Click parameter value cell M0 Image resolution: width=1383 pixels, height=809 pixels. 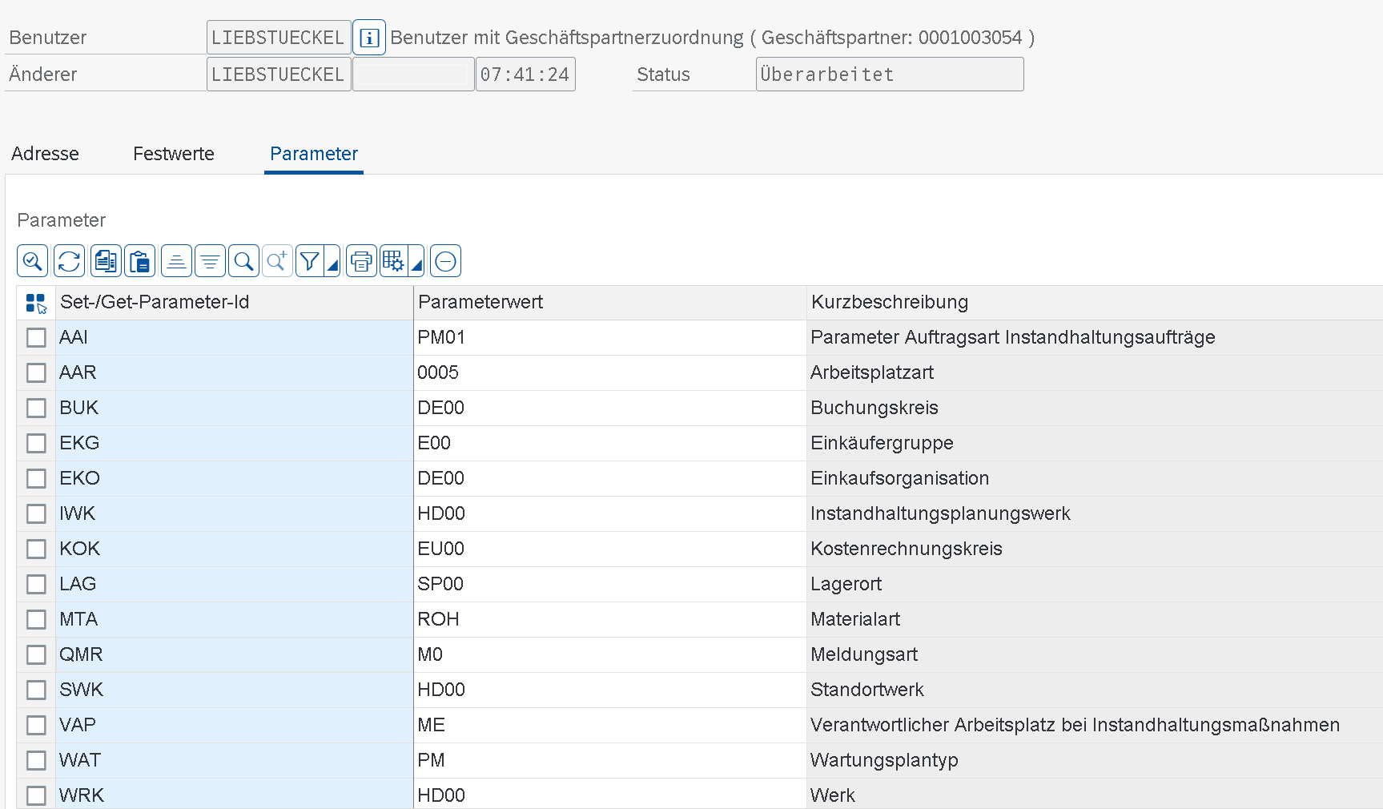610,655
